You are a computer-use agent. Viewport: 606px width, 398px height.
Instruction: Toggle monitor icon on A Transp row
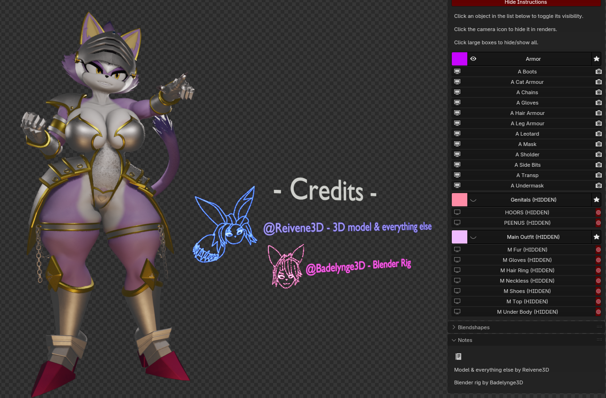pos(457,175)
